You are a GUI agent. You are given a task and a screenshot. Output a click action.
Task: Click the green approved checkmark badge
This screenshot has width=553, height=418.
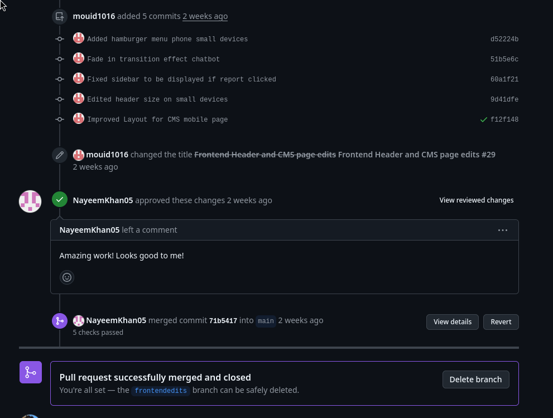(60, 199)
